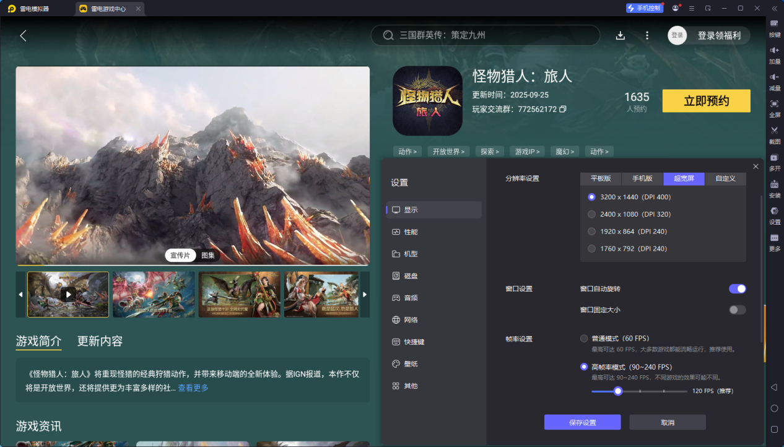
Task: Click the fullscreen (全屏) icon
Action: pyautogui.click(x=774, y=104)
